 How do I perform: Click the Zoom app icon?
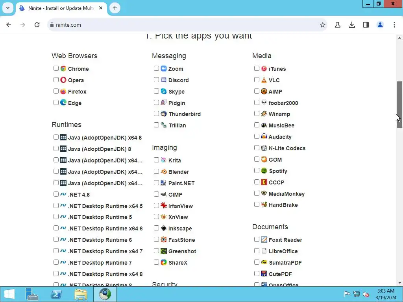point(164,68)
